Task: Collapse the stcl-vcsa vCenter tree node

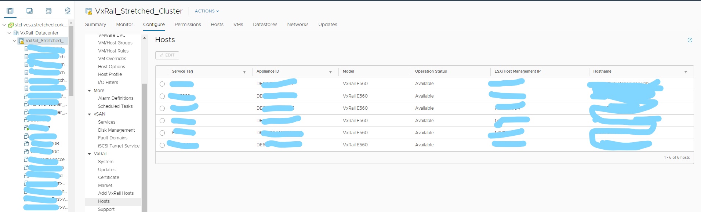Action: pyautogui.click(x=4, y=25)
